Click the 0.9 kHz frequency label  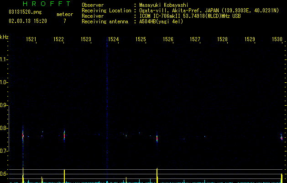point(4,105)
